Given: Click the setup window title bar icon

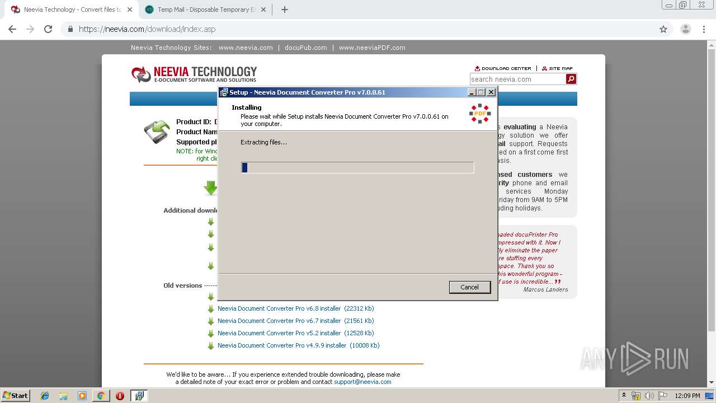Looking at the screenshot, I should click(224, 92).
